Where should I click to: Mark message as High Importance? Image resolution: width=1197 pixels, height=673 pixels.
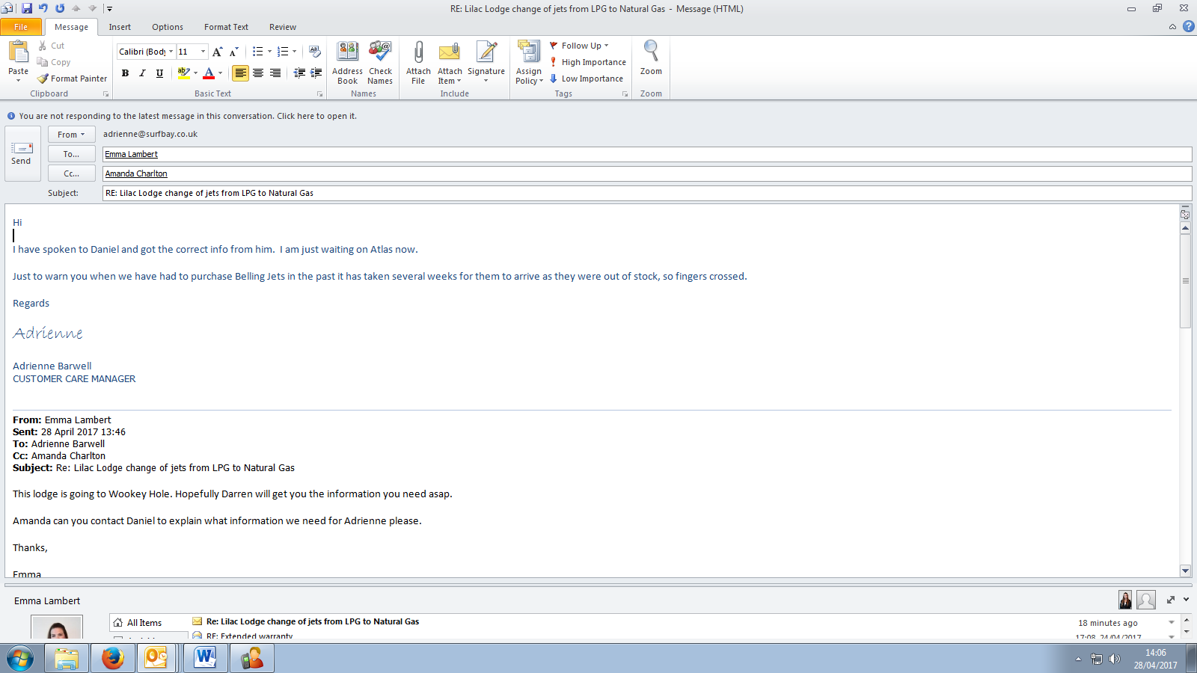click(x=588, y=62)
